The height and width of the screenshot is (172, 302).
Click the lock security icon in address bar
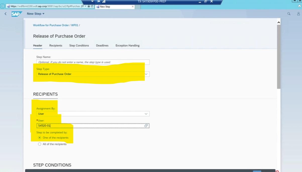pos(89,6)
